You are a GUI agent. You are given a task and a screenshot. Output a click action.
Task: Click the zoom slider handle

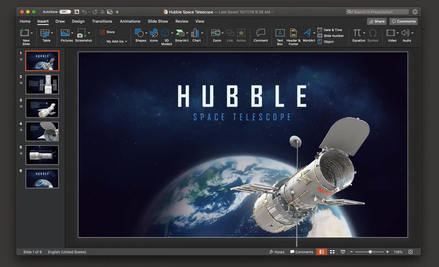[370, 252]
